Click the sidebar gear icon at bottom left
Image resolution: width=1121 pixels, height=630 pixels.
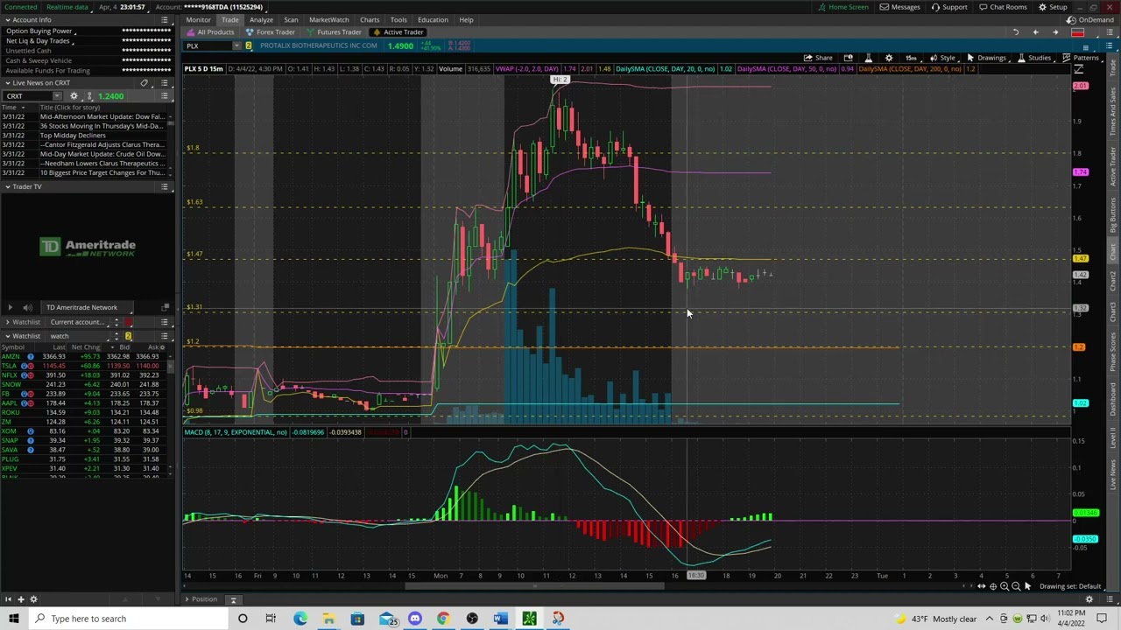33,599
